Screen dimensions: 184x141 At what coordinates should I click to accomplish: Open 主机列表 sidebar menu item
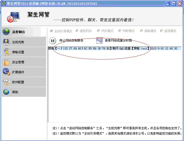point(18,42)
